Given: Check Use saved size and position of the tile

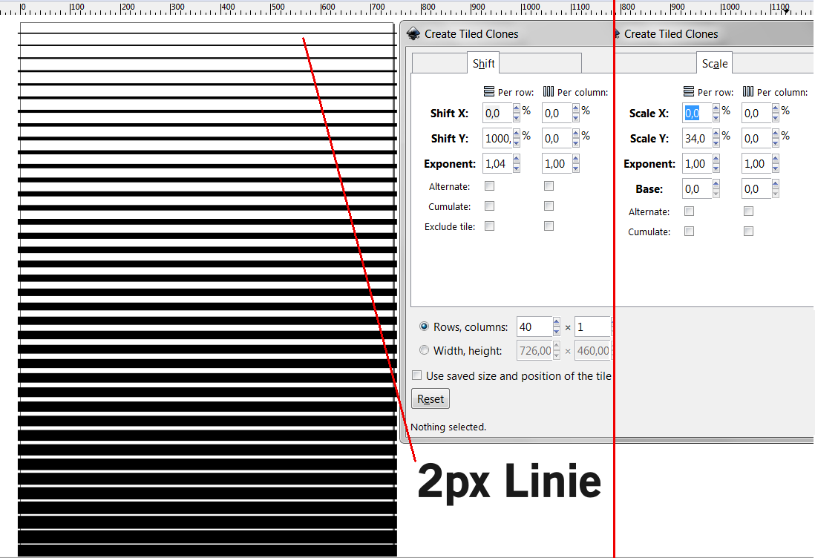Looking at the screenshot, I should [x=416, y=375].
